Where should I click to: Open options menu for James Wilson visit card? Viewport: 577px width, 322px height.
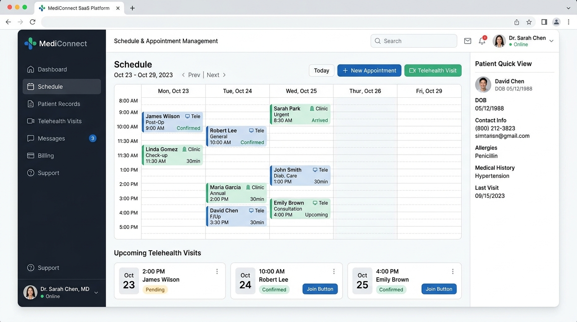(217, 271)
